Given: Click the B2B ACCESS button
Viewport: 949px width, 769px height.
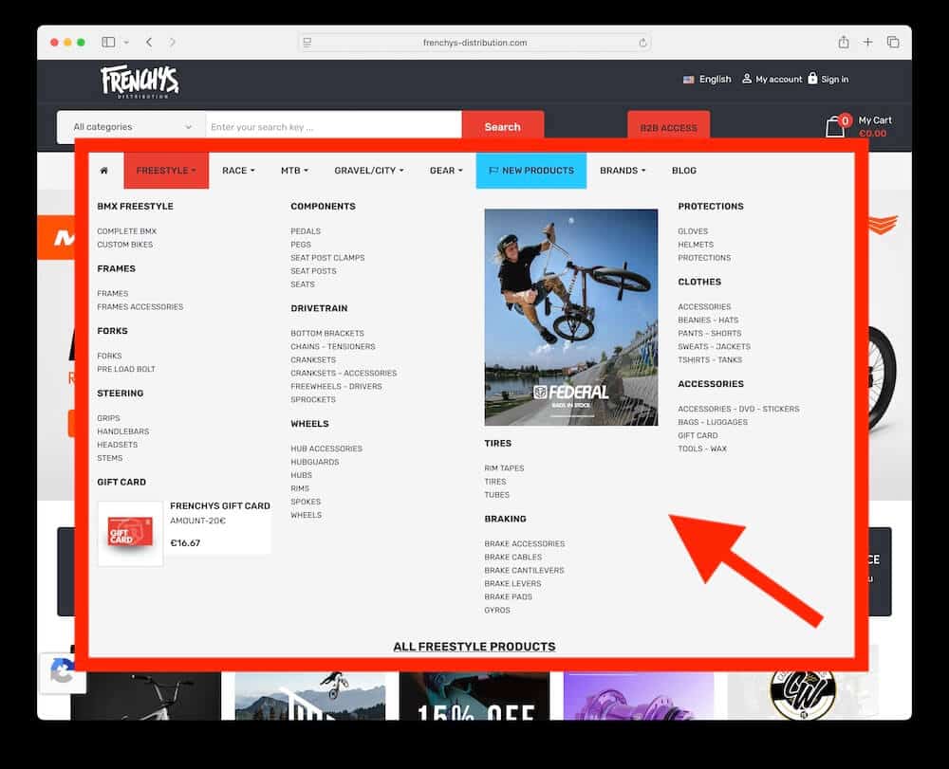Looking at the screenshot, I should [668, 128].
